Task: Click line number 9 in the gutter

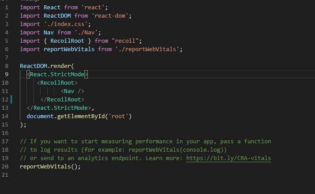Action: click(7, 75)
